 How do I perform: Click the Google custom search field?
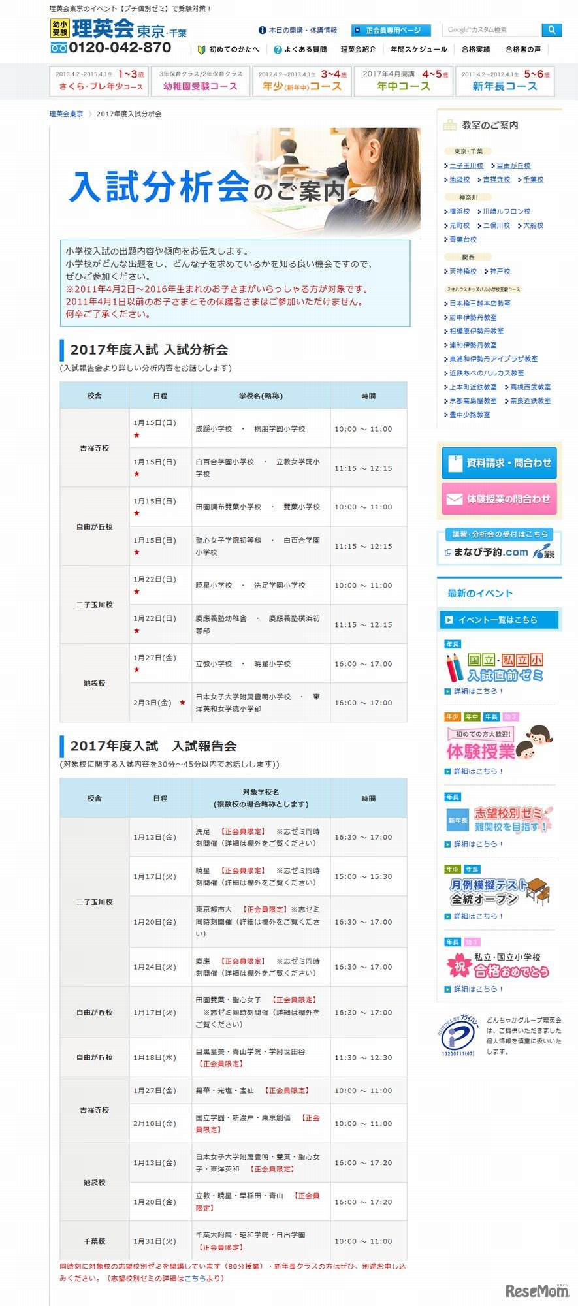tap(492, 30)
